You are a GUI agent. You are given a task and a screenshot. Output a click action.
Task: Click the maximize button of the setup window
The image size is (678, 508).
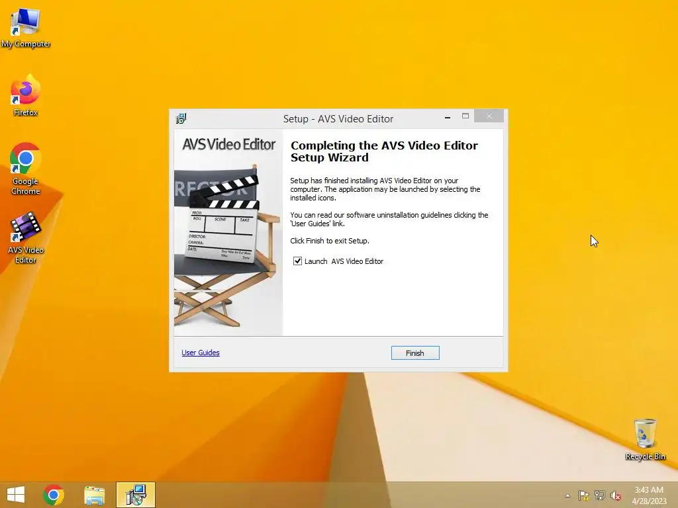(x=465, y=116)
